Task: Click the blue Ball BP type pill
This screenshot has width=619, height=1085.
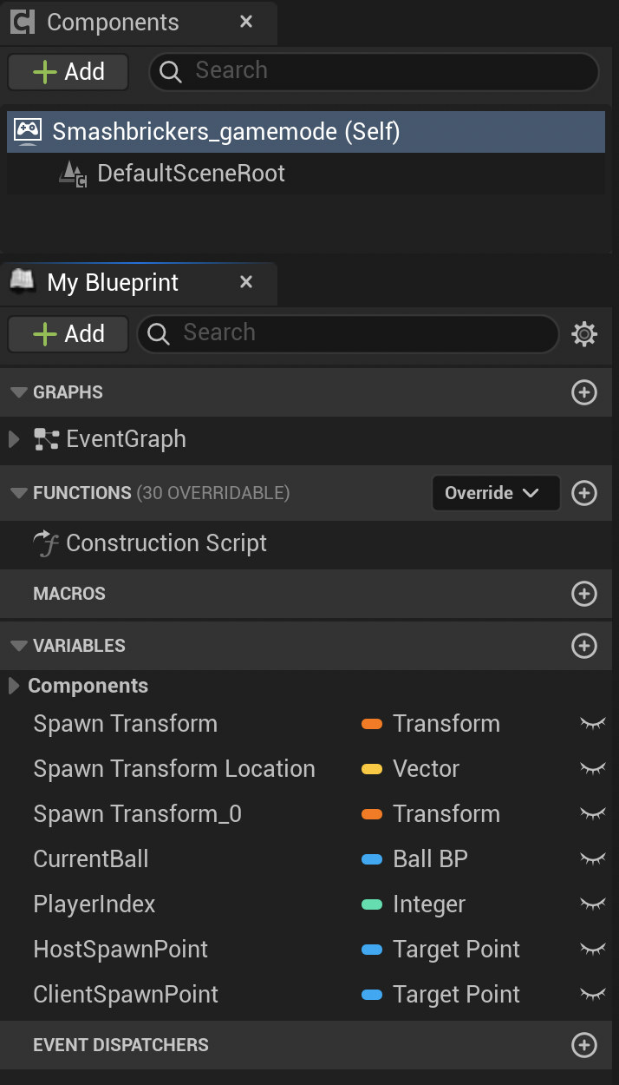Action: click(x=372, y=859)
